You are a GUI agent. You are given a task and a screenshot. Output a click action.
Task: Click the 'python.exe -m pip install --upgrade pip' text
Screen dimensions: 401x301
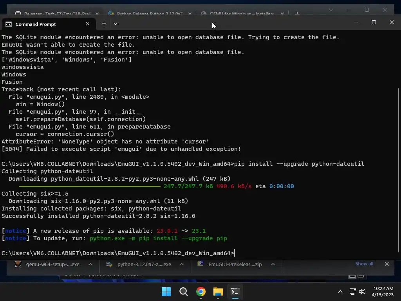[x=158, y=238]
